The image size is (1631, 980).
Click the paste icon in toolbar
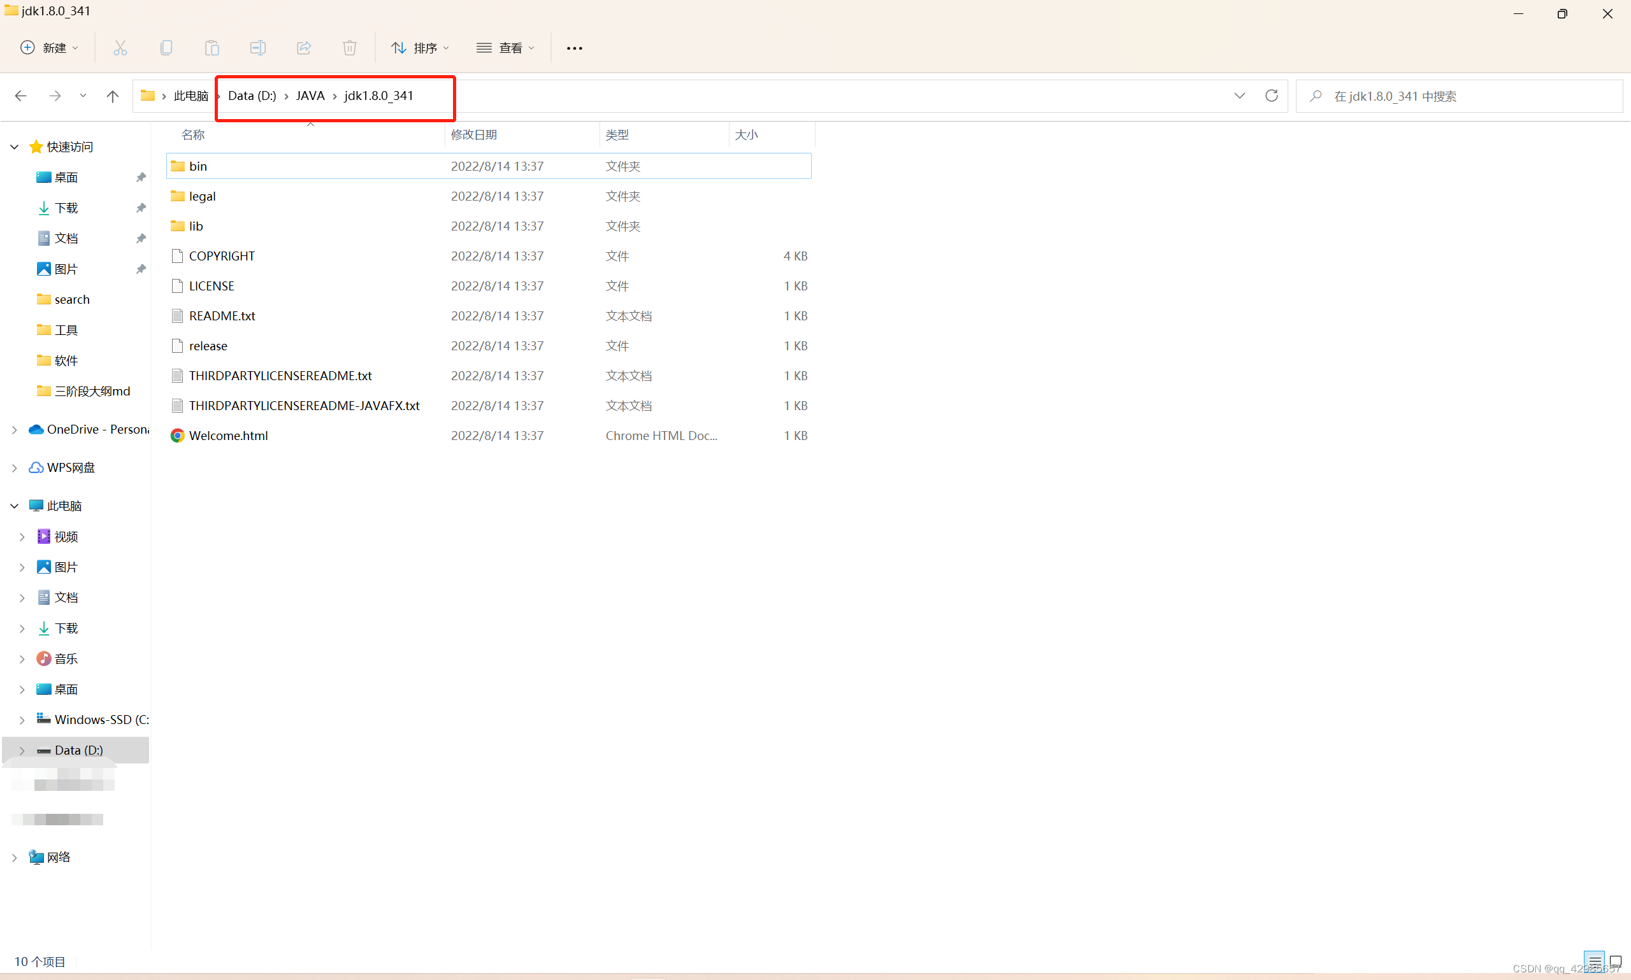click(x=212, y=48)
